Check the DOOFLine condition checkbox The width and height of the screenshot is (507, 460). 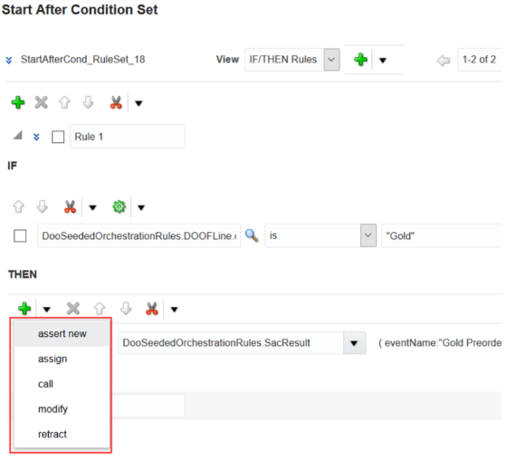20,235
